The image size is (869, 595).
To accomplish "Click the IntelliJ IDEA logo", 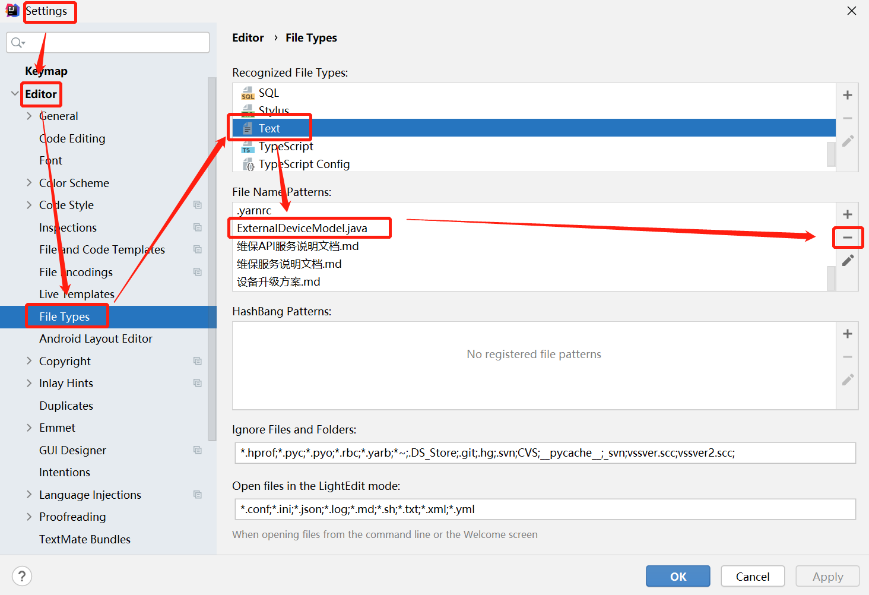I will click(11, 10).
